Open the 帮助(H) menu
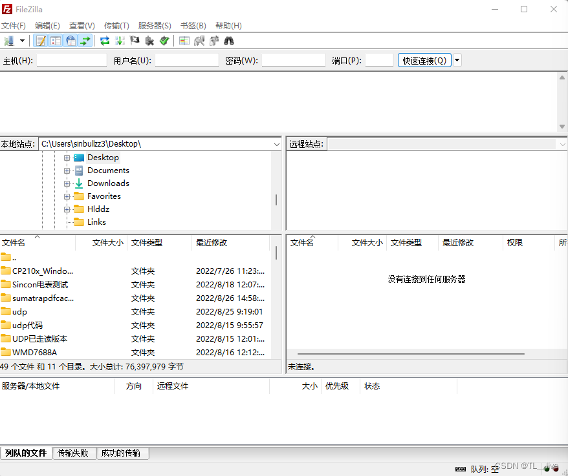 click(x=228, y=26)
